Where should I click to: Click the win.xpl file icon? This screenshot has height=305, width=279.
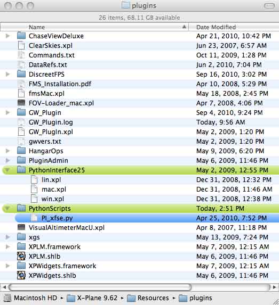34,199
